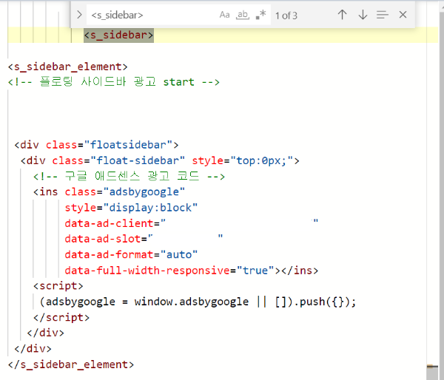Click the data-ad-slot attribute

click(x=144, y=239)
